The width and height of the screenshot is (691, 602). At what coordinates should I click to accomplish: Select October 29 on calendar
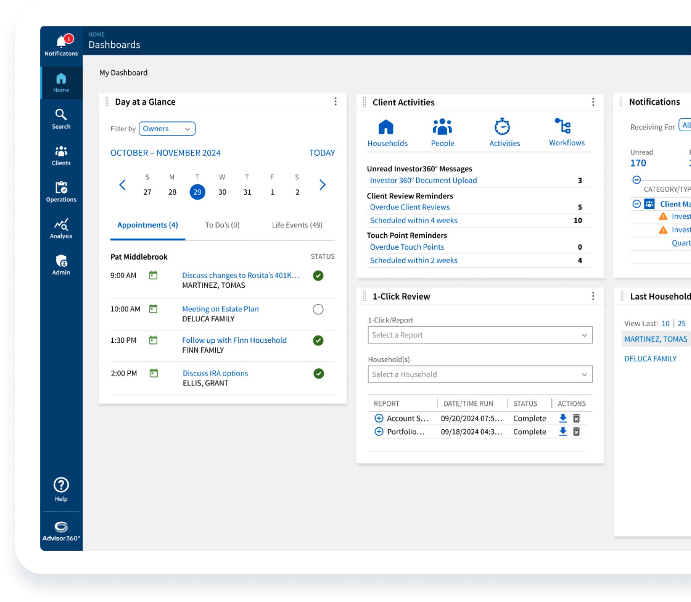point(197,192)
